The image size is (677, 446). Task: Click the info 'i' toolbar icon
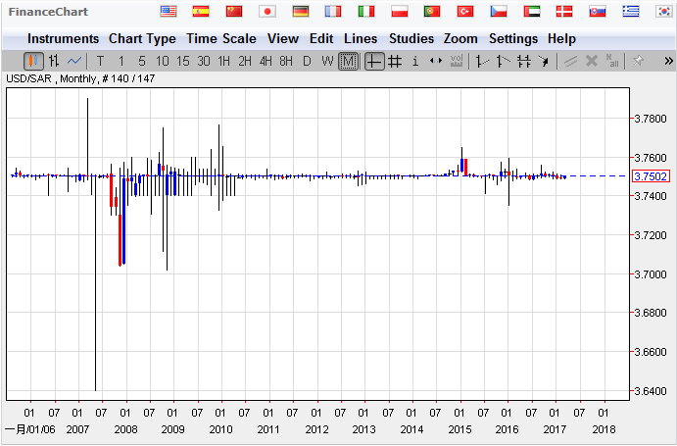coord(415,61)
